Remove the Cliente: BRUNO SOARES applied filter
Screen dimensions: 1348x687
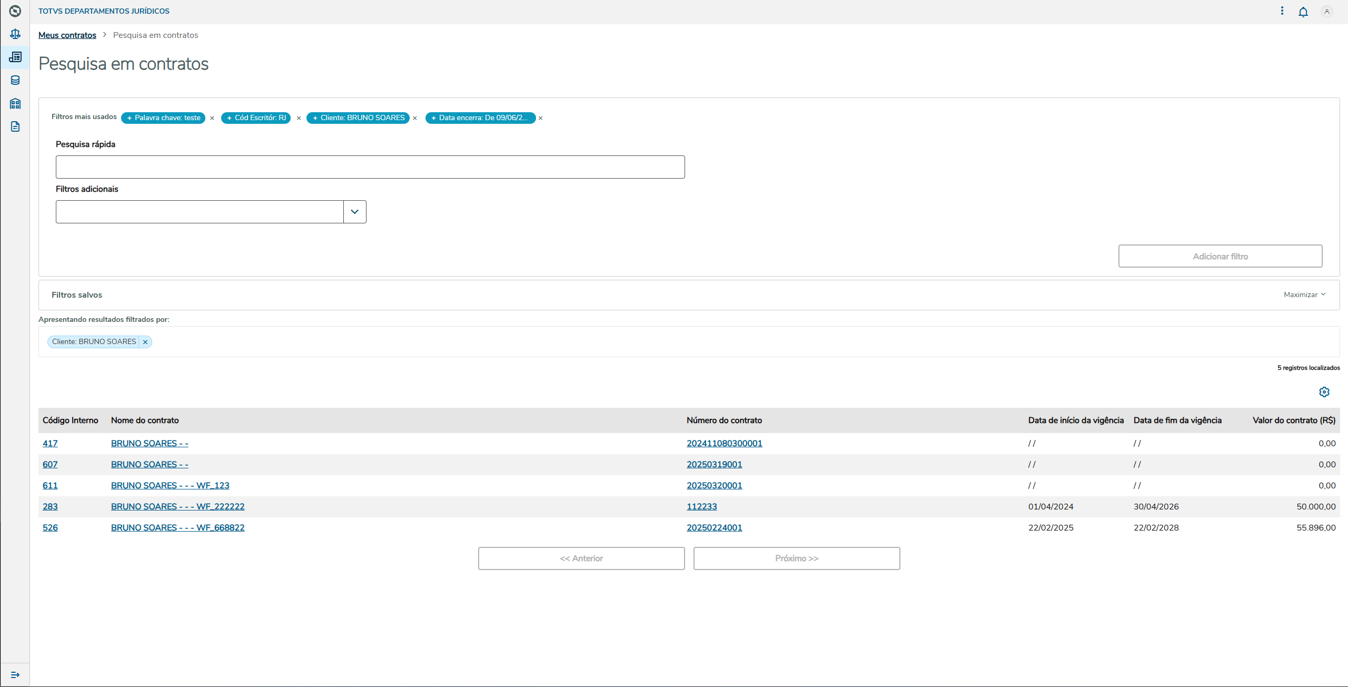(145, 342)
